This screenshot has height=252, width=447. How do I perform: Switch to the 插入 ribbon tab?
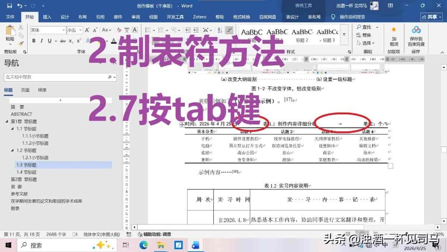point(47,17)
